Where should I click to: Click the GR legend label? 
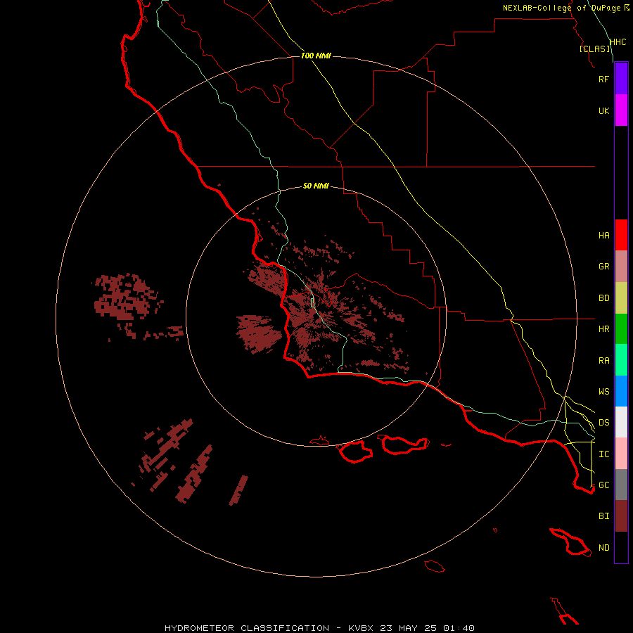(604, 267)
